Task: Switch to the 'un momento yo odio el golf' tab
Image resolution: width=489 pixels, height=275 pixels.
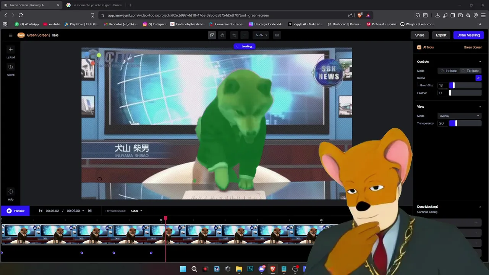Action: coord(94,5)
